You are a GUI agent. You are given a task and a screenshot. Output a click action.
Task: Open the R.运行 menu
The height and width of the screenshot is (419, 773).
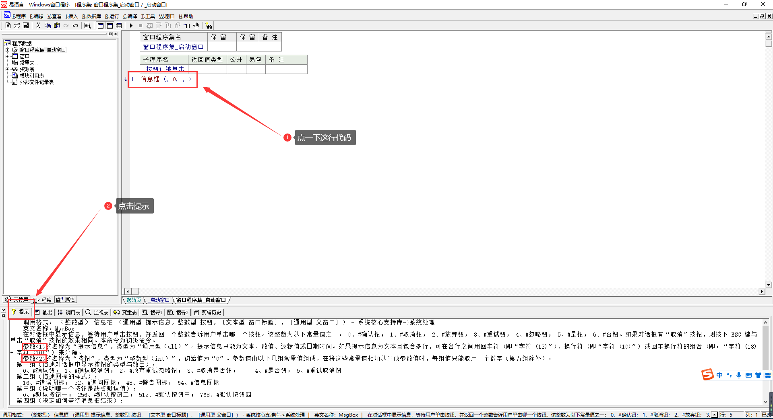point(112,16)
